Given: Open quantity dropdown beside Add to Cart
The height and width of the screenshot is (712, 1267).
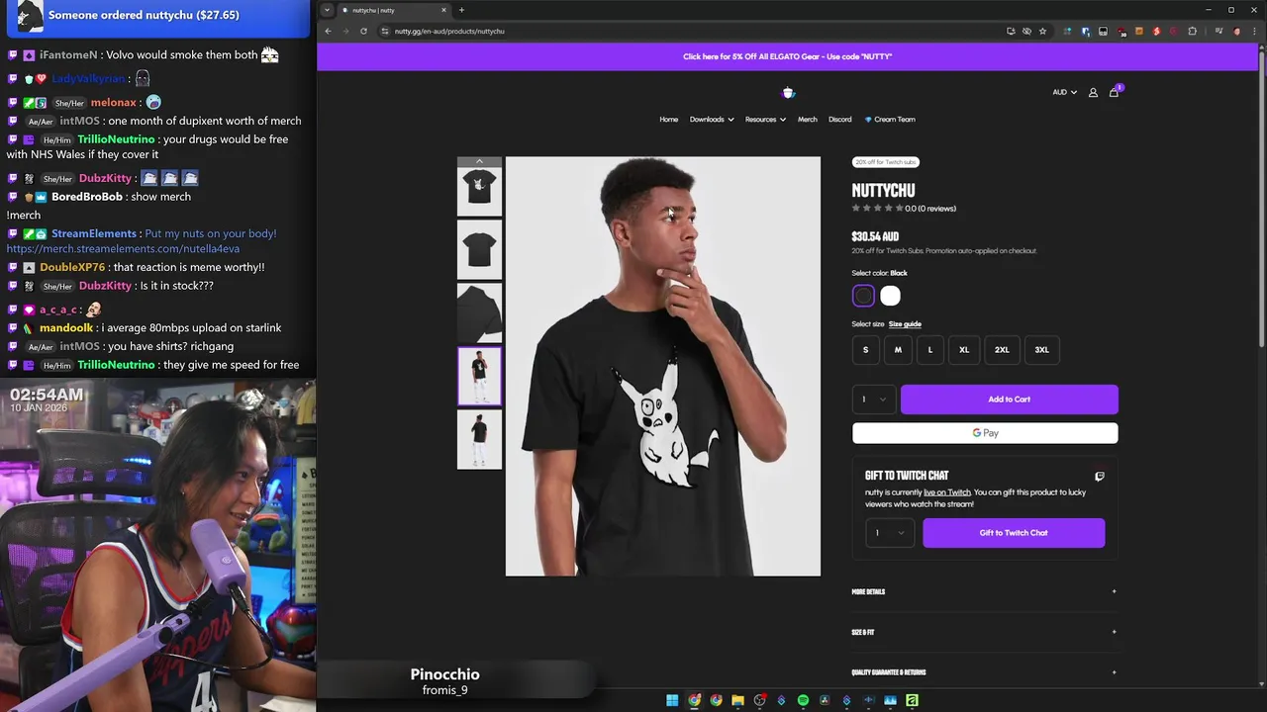Looking at the screenshot, I should (x=873, y=400).
